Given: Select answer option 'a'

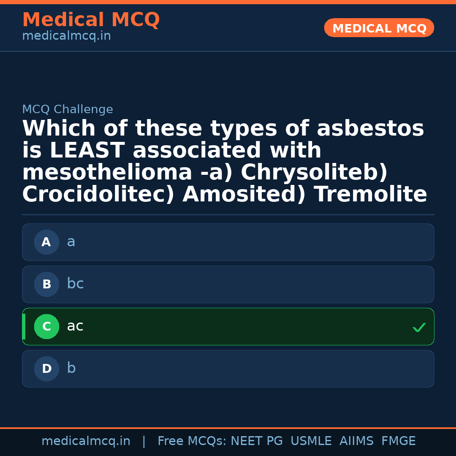Looking at the screenshot, I should coord(228,242).
